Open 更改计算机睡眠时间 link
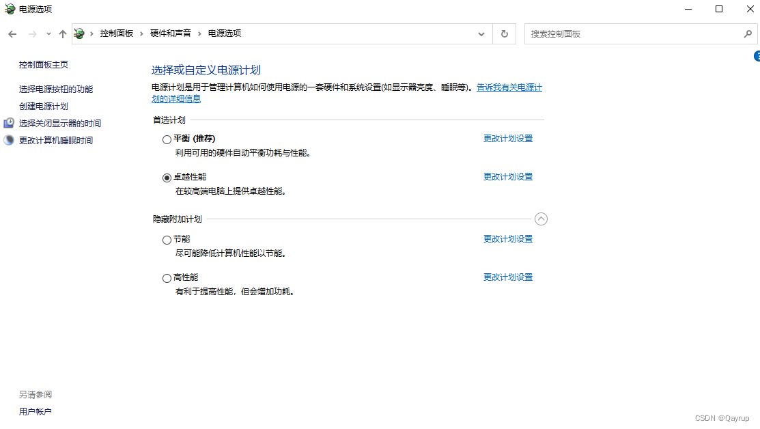The width and height of the screenshot is (760, 429). [56, 141]
